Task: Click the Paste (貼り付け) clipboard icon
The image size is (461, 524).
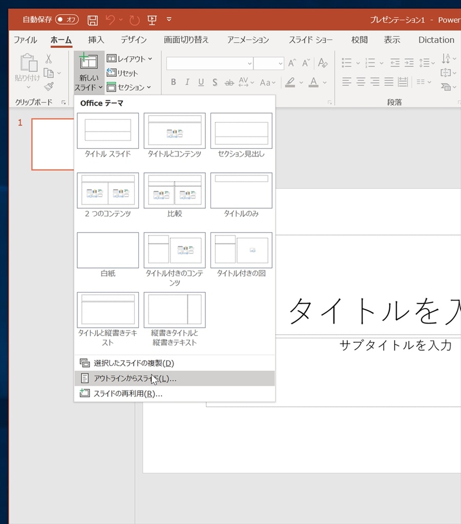Action: click(x=29, y=62)
